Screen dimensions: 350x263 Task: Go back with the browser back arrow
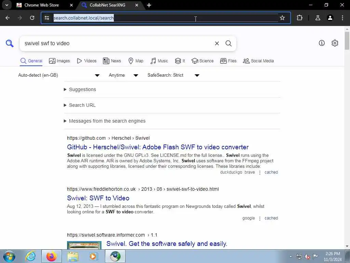[x=8, y=18]
